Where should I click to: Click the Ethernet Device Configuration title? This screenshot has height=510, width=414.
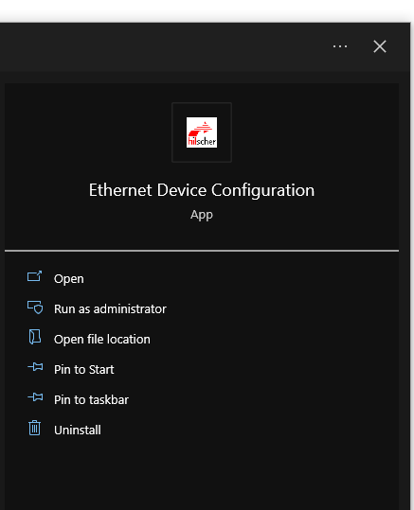tap(202, 190)
